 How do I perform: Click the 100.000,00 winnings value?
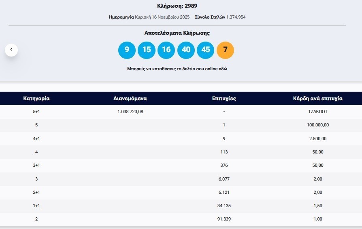pyautogui.click(x=318, y=125)
